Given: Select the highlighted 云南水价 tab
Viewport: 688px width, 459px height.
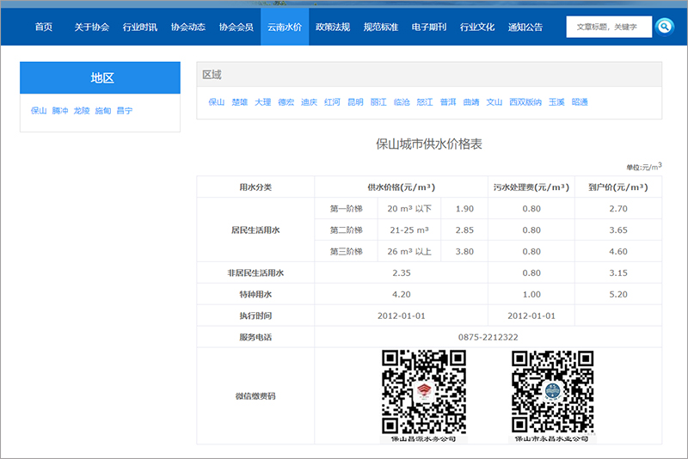Looking at the screenshot, I should pos(285,27).
